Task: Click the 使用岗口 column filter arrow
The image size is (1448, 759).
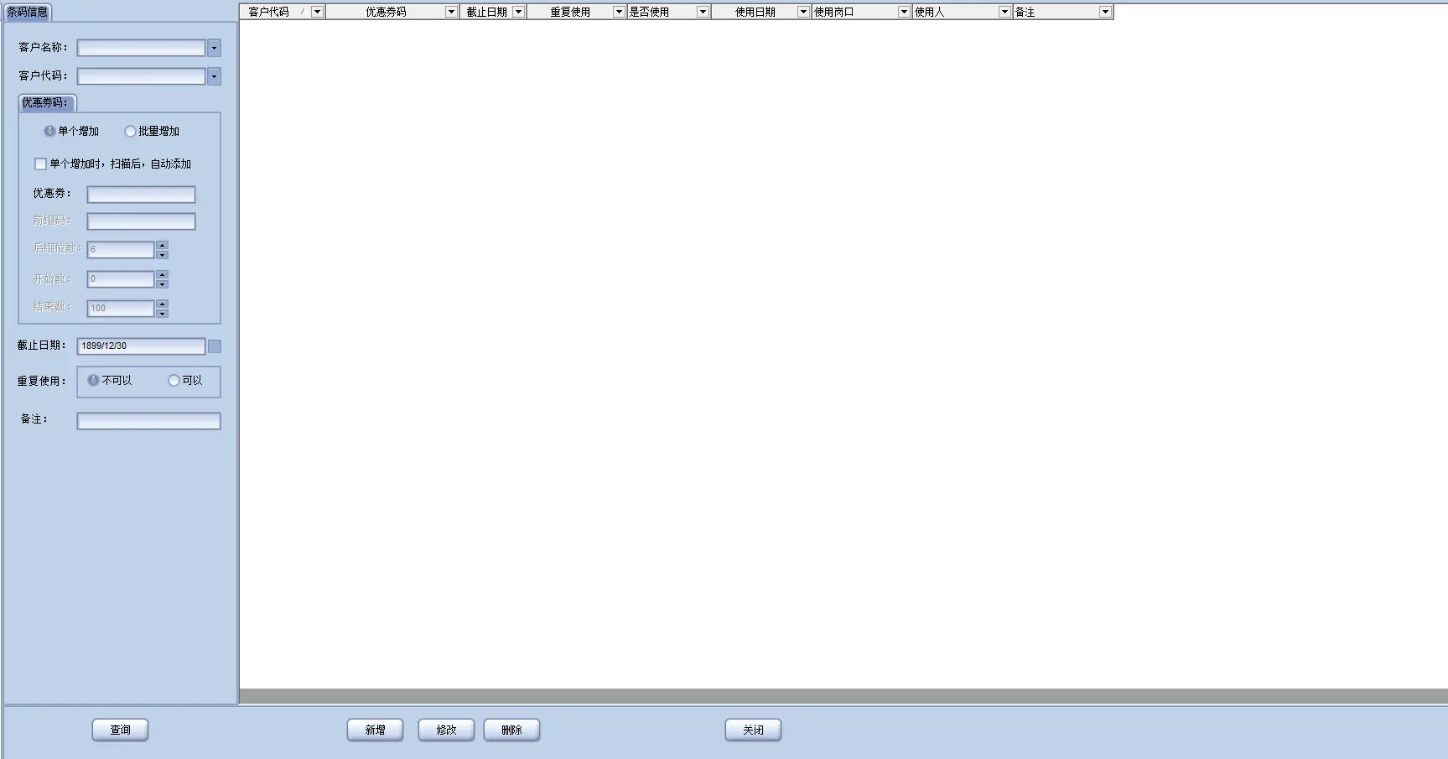Action: [904, 12]
